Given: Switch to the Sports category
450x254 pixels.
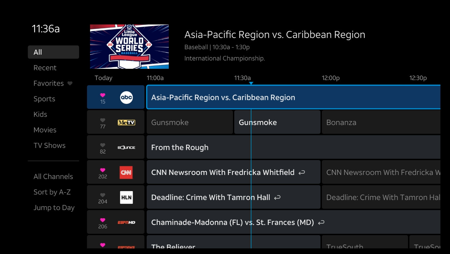Looking at the screenshot, I should [44, 99].
